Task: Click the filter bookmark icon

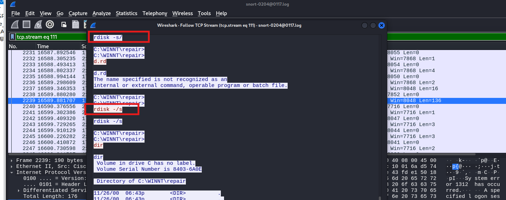Action: click(12, 37)
